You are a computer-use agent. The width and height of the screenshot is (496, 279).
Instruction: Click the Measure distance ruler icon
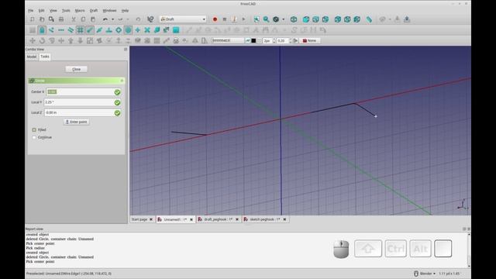pos(369,19)
